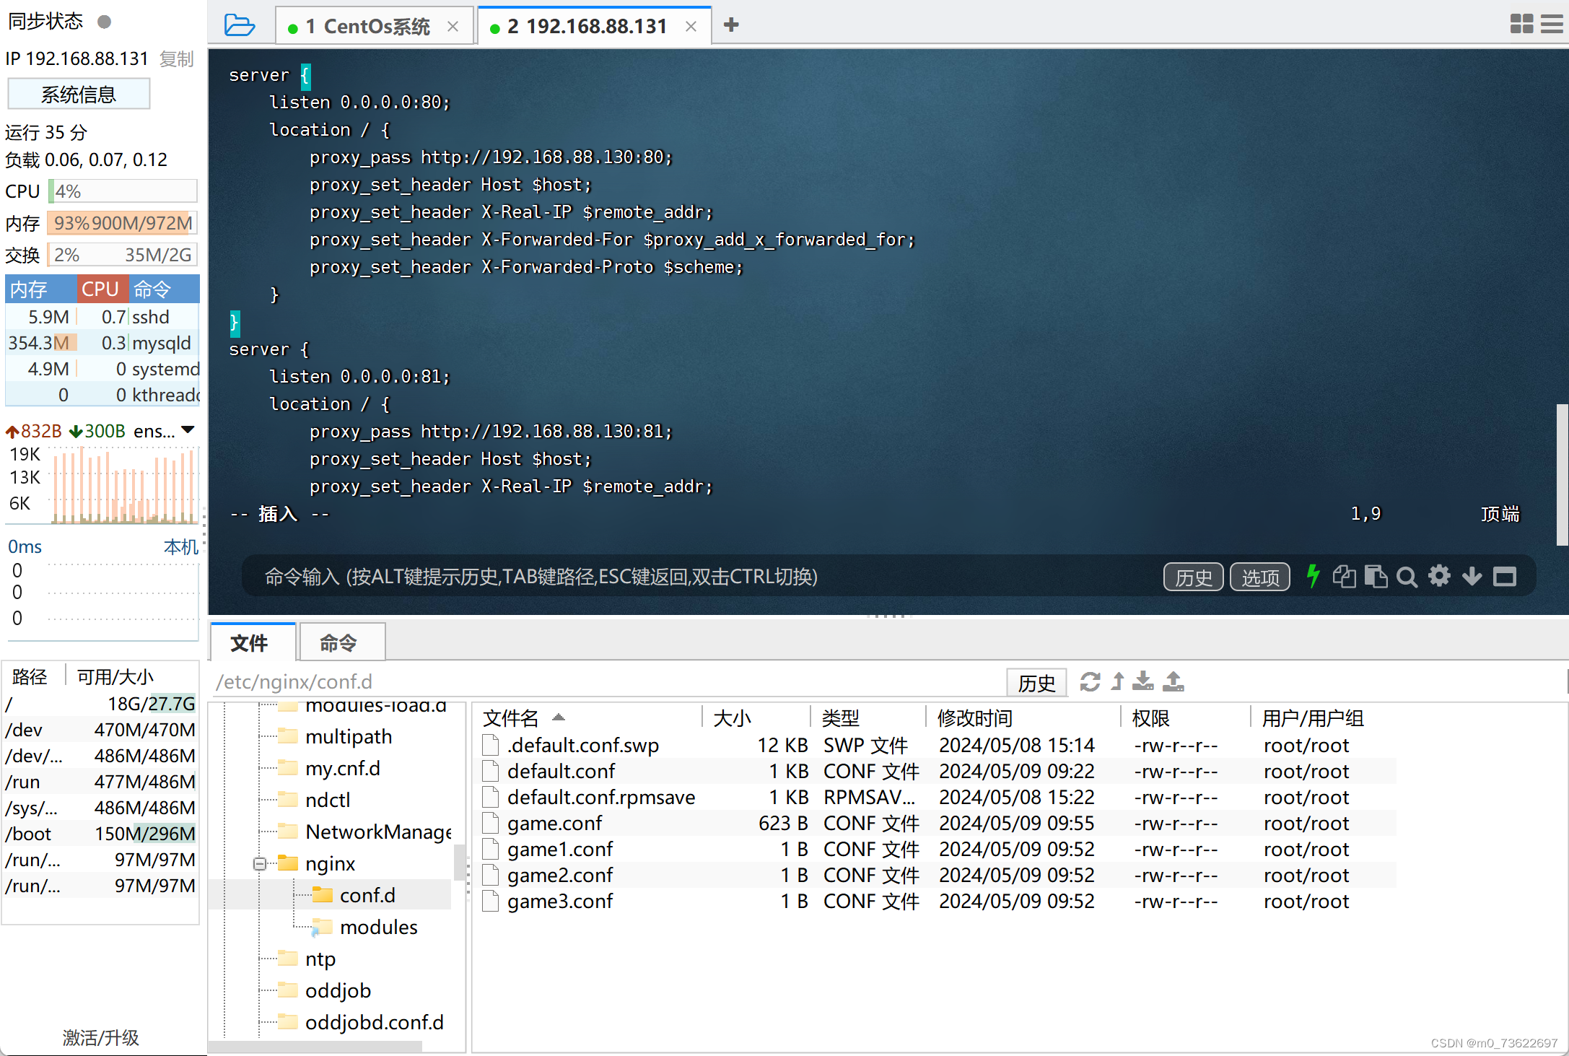Sort by file name column arrow
The image size is (1569, 1056).
click(x=558, y=717)
